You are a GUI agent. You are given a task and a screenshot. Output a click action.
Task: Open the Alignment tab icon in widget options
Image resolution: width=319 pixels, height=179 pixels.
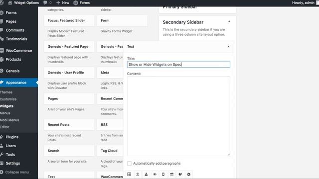click(138, 174)
